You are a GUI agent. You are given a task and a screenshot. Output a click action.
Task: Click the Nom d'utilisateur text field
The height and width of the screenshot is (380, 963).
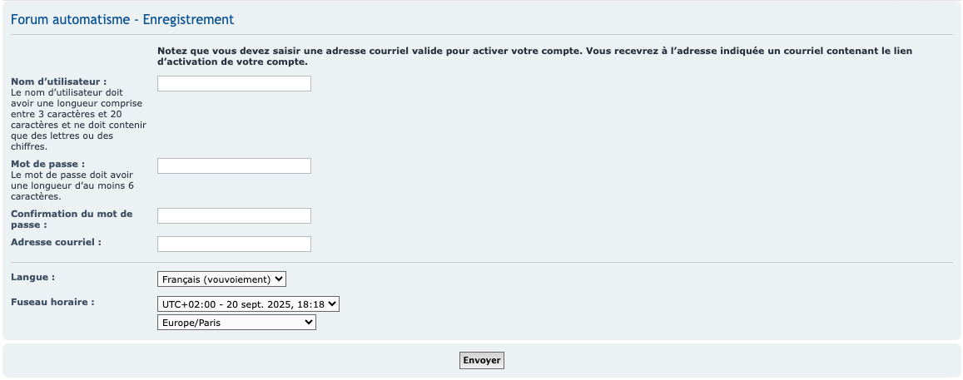pos(234,84)
